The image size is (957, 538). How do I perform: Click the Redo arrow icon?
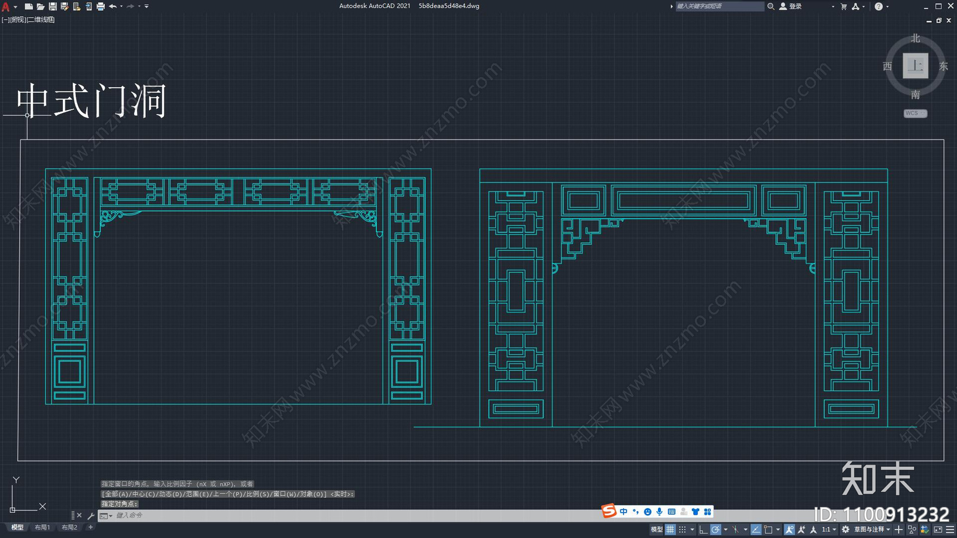pos(130,7)
